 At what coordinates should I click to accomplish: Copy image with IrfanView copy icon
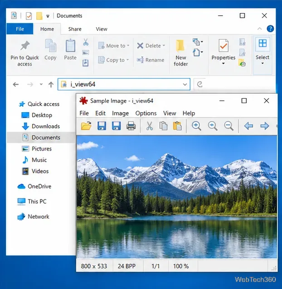pos(163,126)
